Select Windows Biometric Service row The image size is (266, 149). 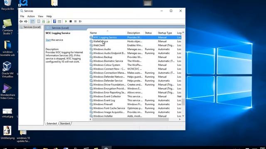135,61
